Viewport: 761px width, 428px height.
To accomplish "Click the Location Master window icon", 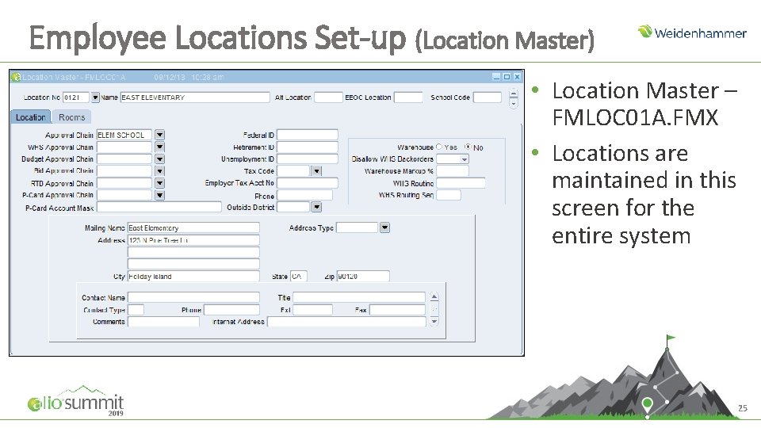I will (x=16, y=77).
